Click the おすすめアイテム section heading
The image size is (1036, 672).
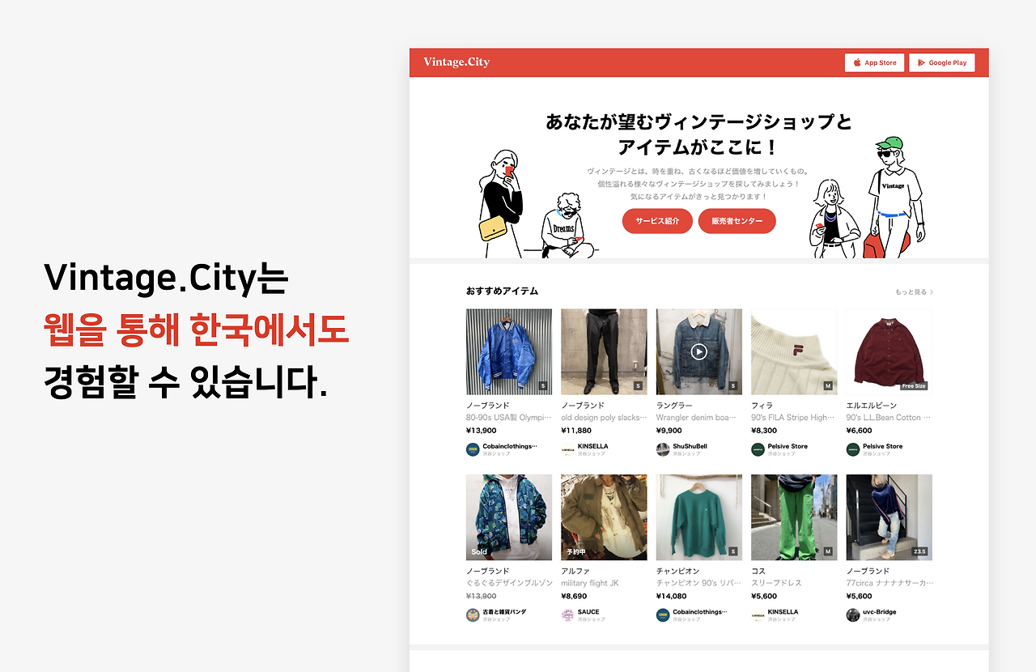tap(502, 291)
